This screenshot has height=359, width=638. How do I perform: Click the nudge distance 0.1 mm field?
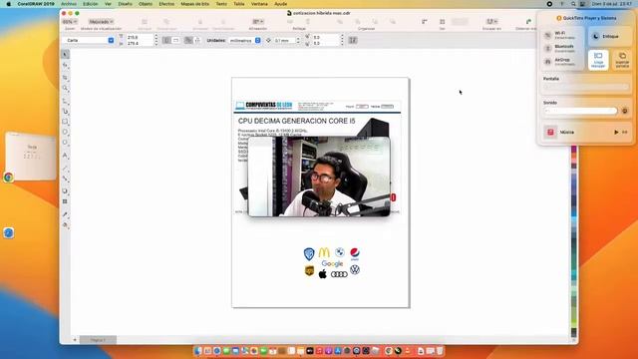[x=284, y=40]
